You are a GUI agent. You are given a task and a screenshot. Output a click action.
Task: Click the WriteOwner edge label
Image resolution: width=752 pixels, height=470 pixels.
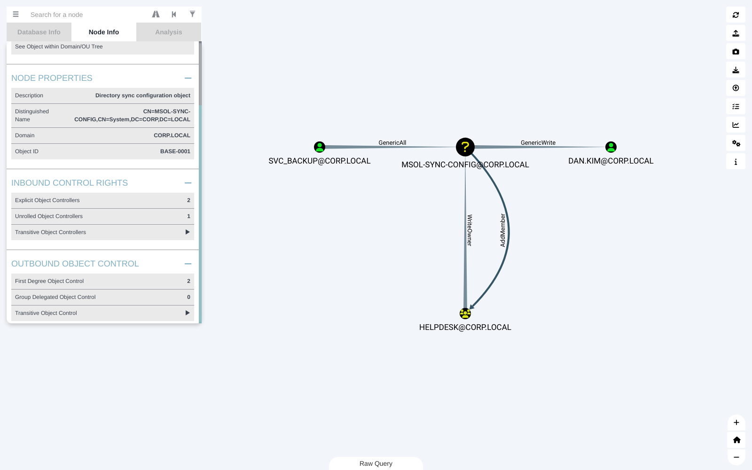pos(470,230)
